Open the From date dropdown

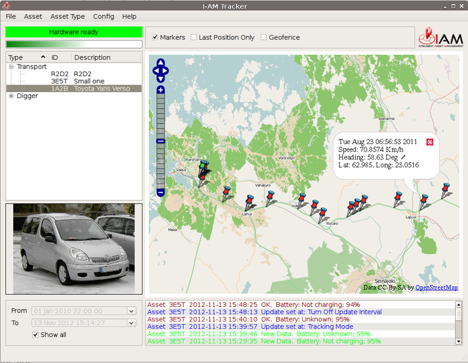pyautogui.click(x=131, y=311)
